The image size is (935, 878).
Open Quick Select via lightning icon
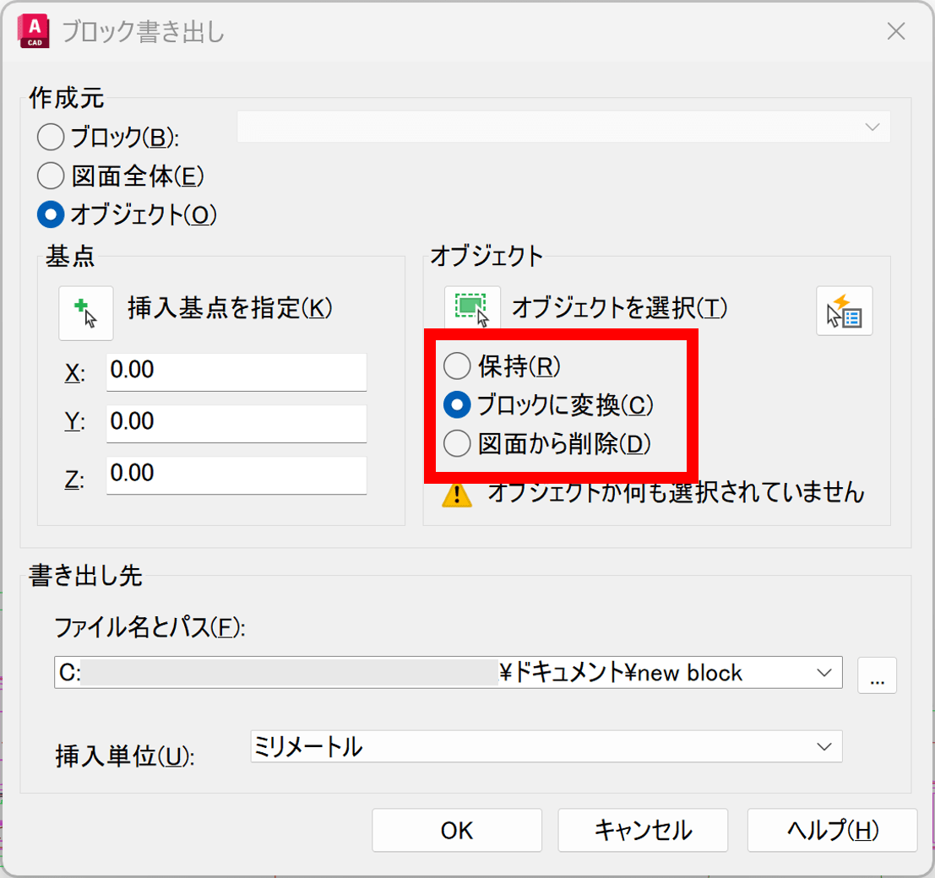click(844, 312)
